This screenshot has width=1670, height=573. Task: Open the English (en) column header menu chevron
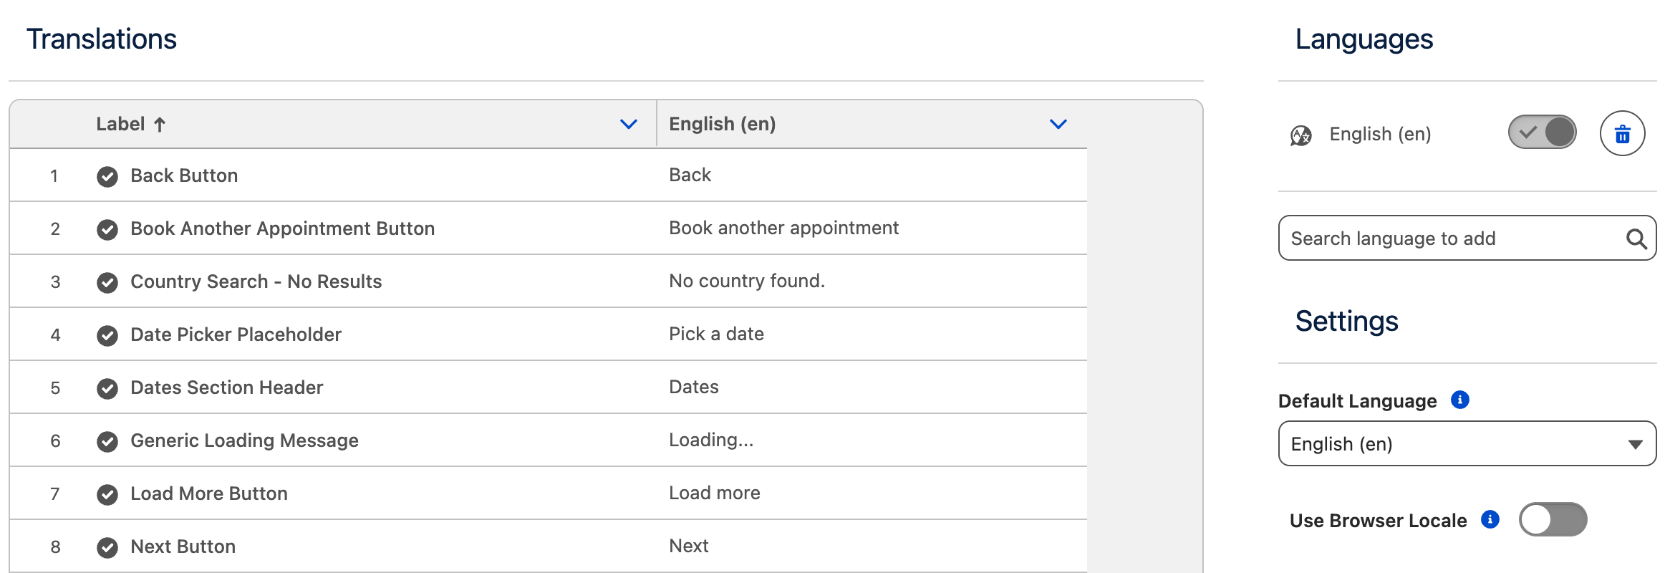(1058, 124)
